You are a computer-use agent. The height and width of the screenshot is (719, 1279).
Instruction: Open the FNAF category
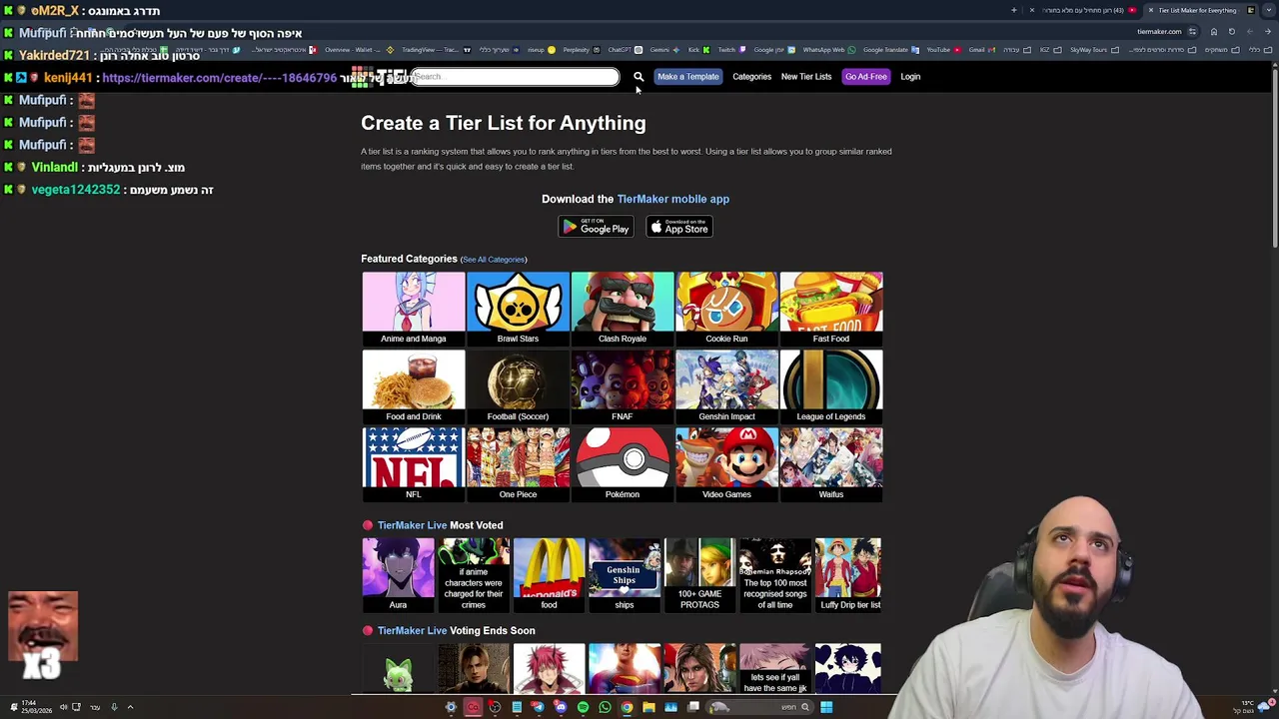(x=623, y=386)
